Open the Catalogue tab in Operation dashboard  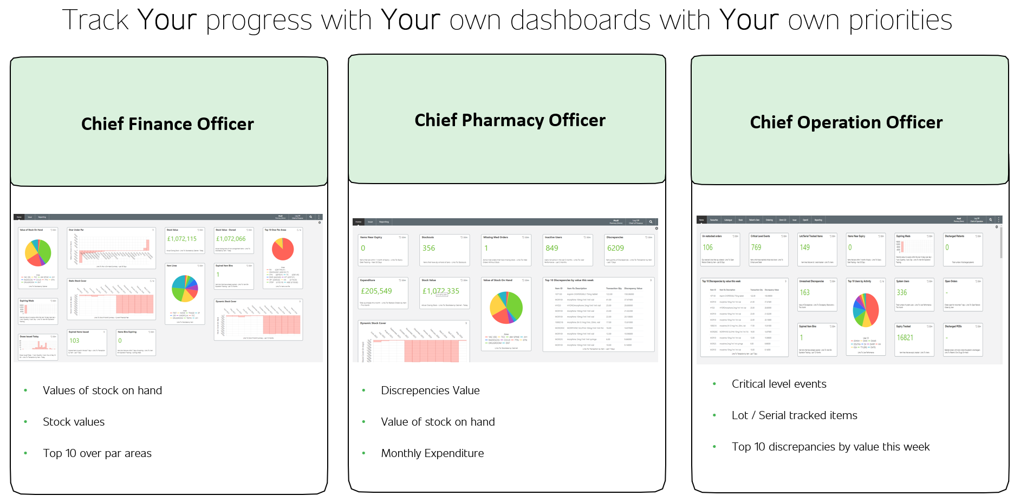pyautogui.click(x=729, y=220)
